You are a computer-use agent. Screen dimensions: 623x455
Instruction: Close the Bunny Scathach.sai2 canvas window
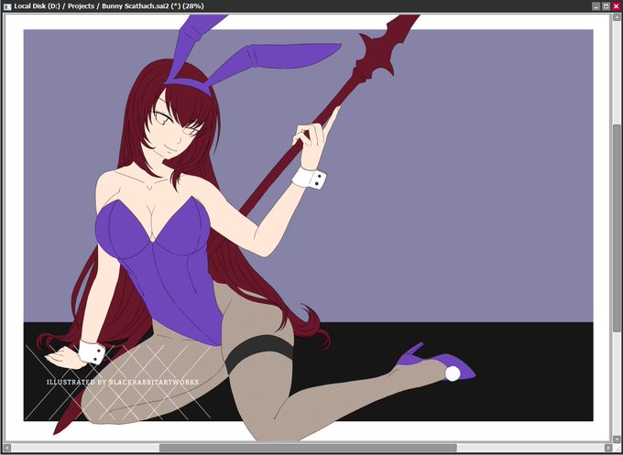(x=616, y=6)
